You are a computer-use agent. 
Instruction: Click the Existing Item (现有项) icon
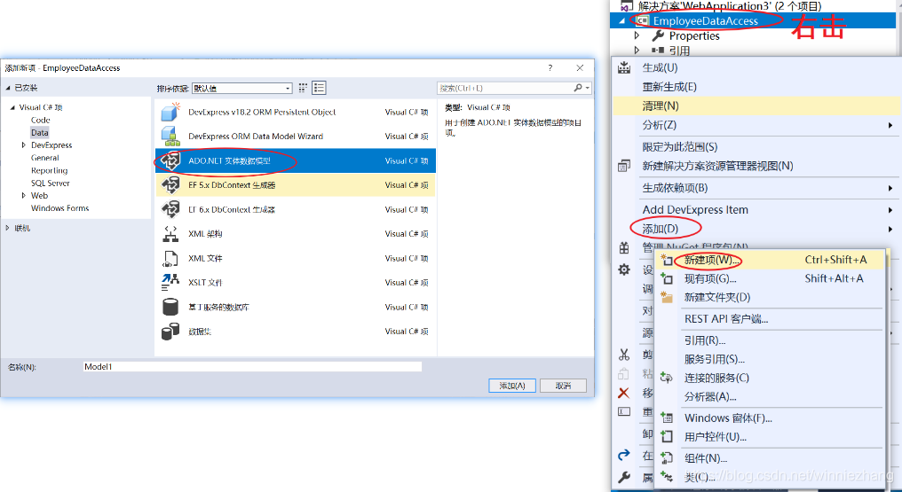[x=667, y=278]
